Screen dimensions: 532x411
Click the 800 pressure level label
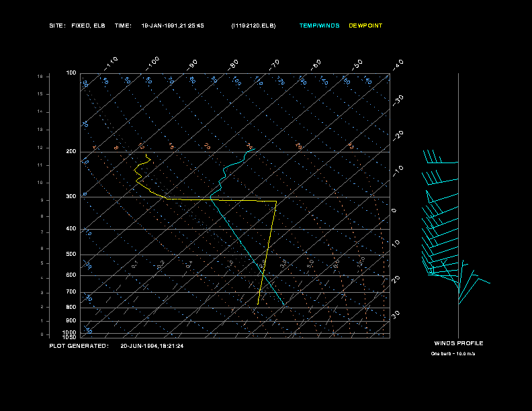[x=71, y=307]
